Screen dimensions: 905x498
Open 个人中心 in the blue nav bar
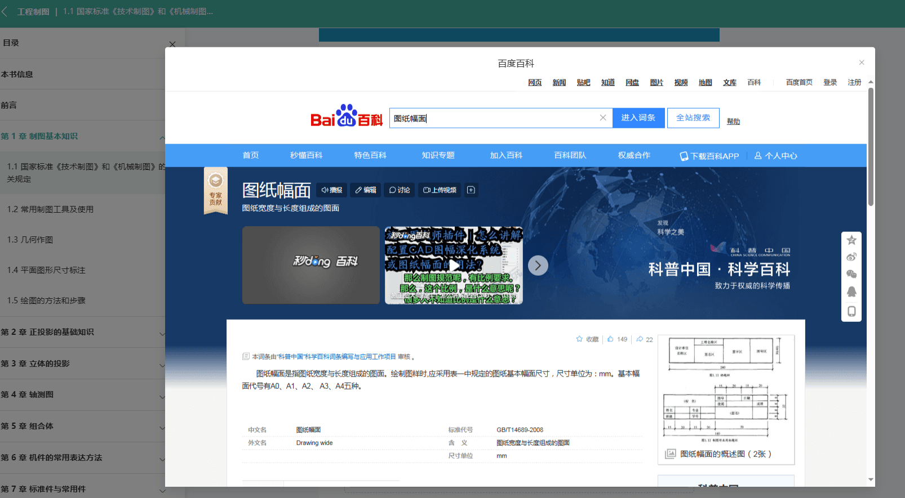776,156
